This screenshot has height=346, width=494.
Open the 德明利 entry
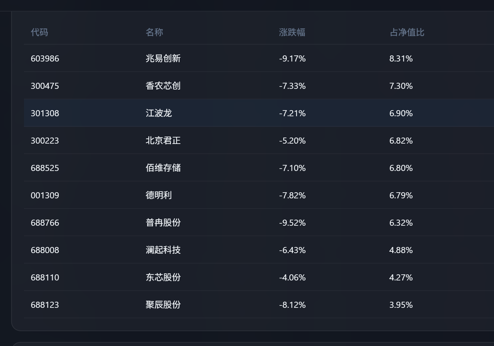159,195
